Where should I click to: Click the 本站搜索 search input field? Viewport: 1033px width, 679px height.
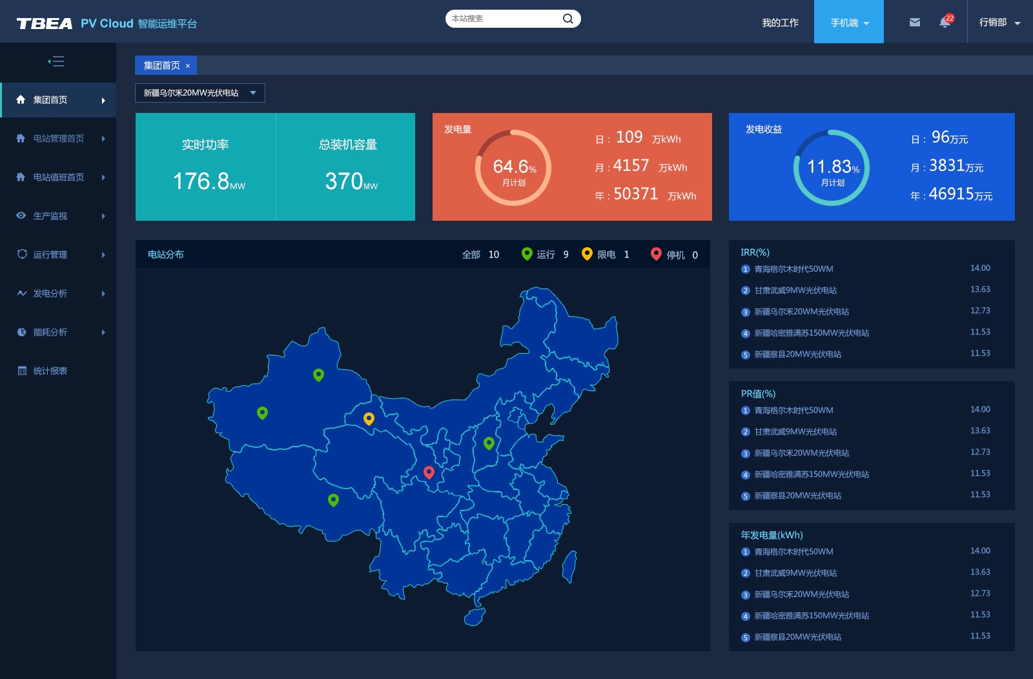point(502,19)
